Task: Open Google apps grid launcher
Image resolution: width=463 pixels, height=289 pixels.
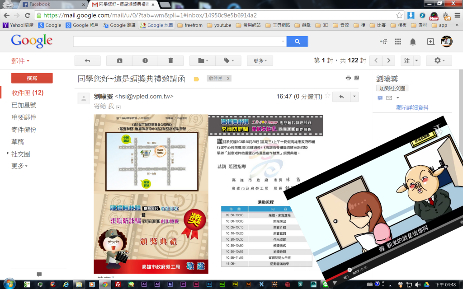Action: click(398, 42)
